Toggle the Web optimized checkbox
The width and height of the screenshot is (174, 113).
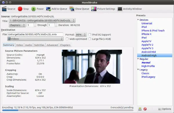pyautogui.click(x=67, y=39)
